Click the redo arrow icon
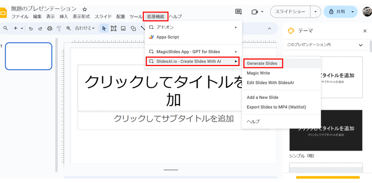372x183 pixels. tap(40, 28)
